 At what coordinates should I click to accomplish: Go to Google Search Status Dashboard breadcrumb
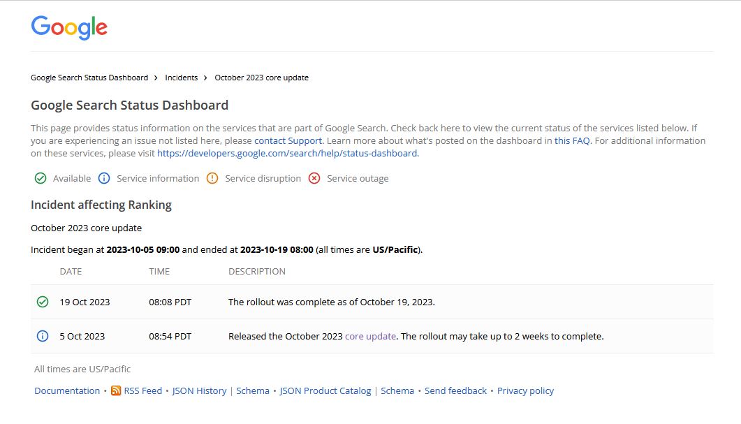(89, 78)
